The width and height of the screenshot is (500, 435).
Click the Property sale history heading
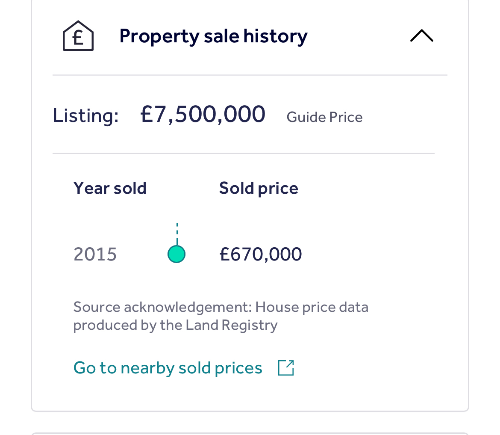tap(213, 36)
